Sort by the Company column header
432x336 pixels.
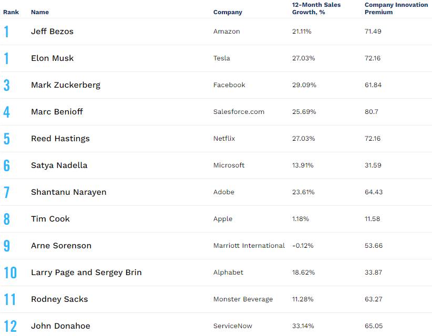click(228, 12)
